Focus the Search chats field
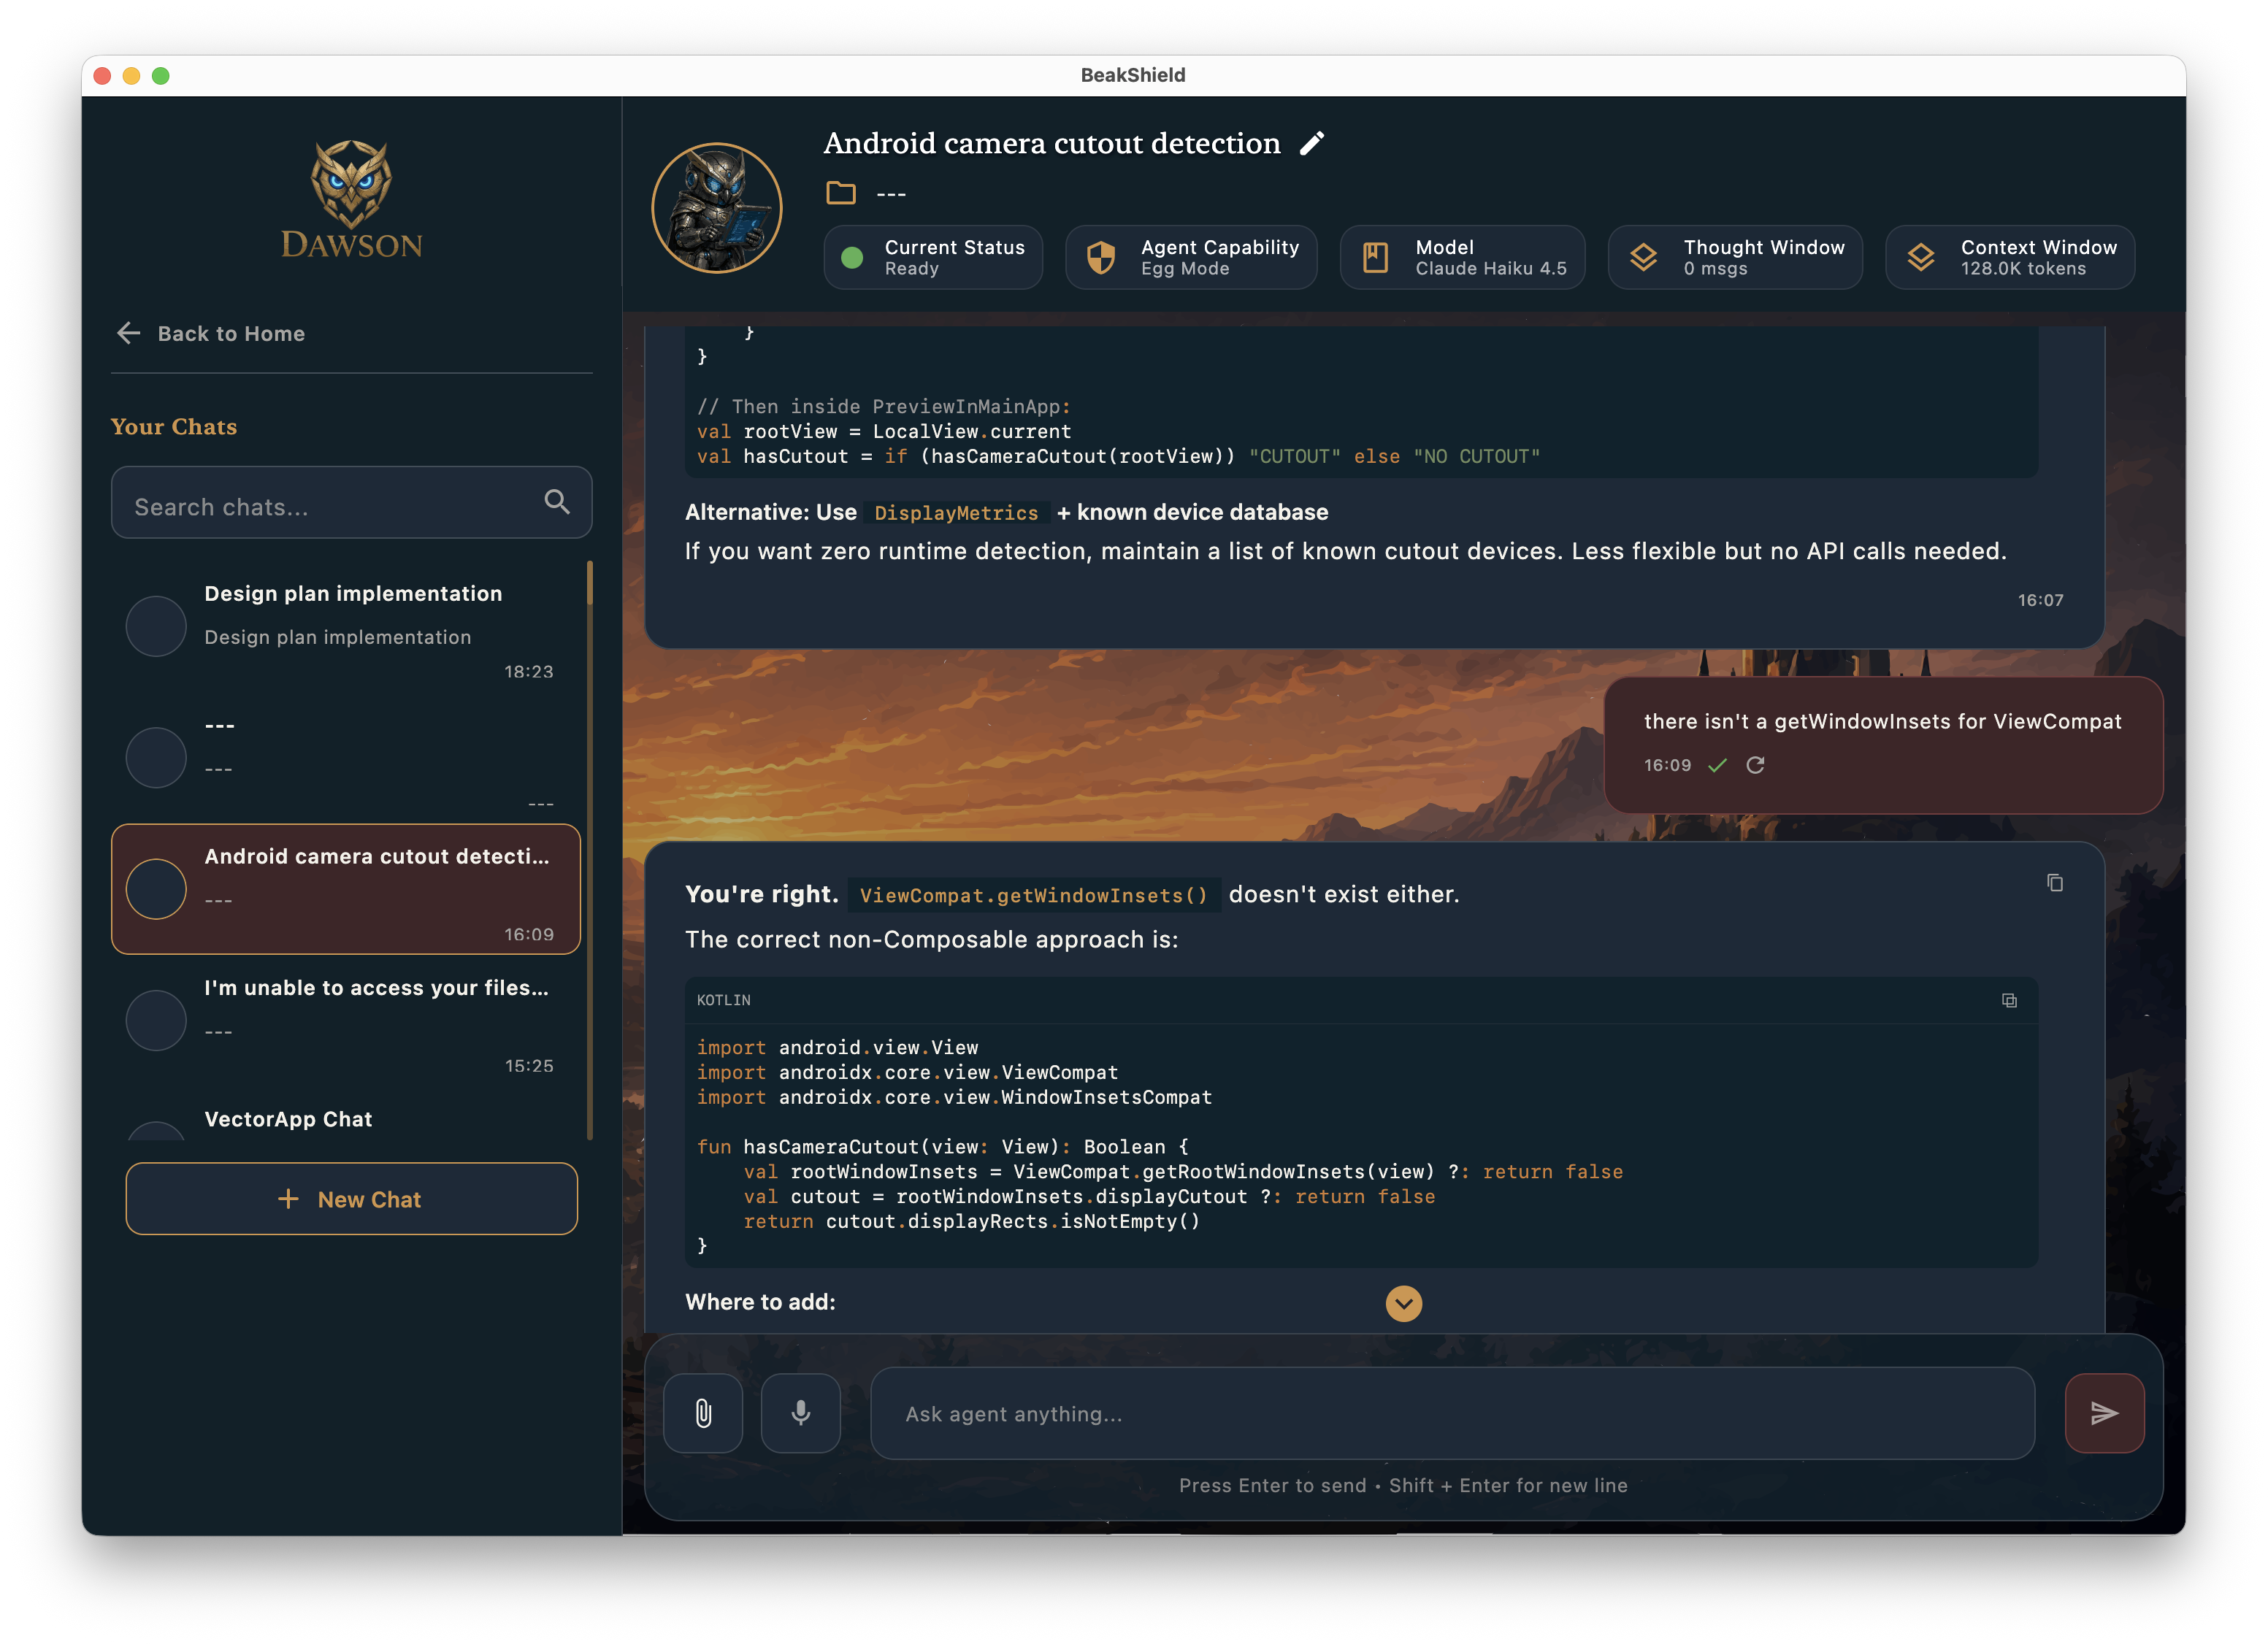 pyautogui.click(x=351, y=502)
